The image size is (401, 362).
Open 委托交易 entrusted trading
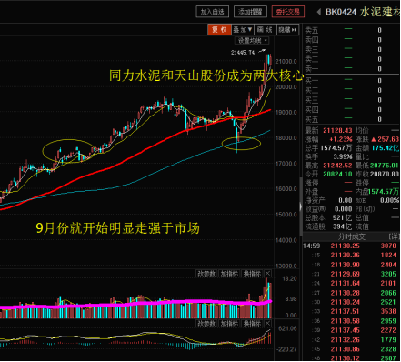coord(288,12)
